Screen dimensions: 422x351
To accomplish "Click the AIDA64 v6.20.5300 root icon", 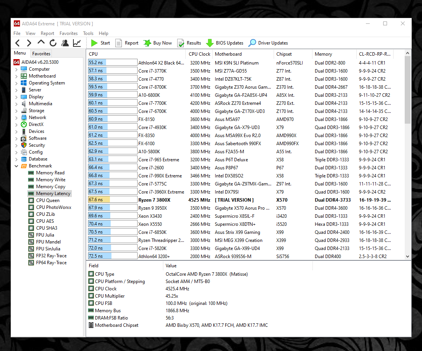I will 17,62.
